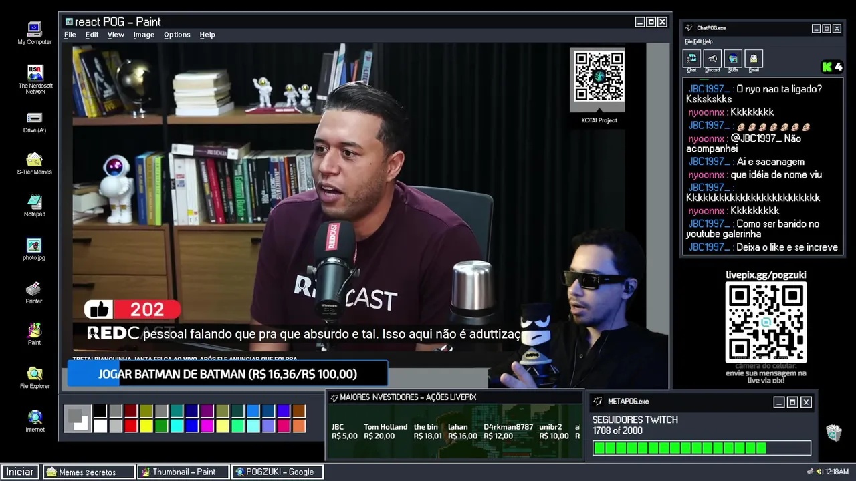Open the Edit menu in ChatPOG window
The height and width of the screenshot is (481, 856).
pyautogui.click(x=697, y=41)
